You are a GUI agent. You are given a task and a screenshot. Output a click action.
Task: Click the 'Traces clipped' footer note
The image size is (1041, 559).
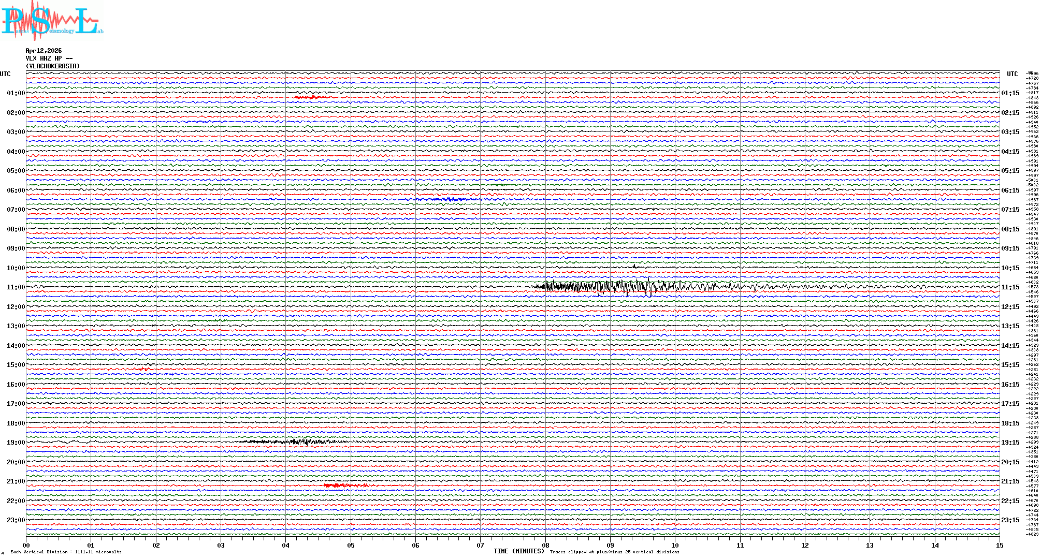tap(614, 552)
